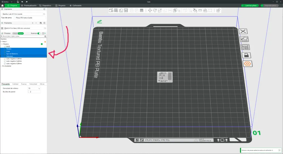Dismiss the selected pieces notification
The width and height of the screenshot is (283, 154).
279,150
